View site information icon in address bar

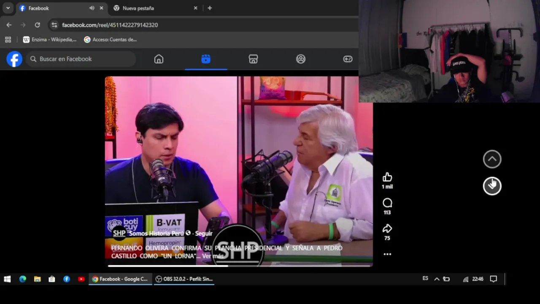point(54,25)
